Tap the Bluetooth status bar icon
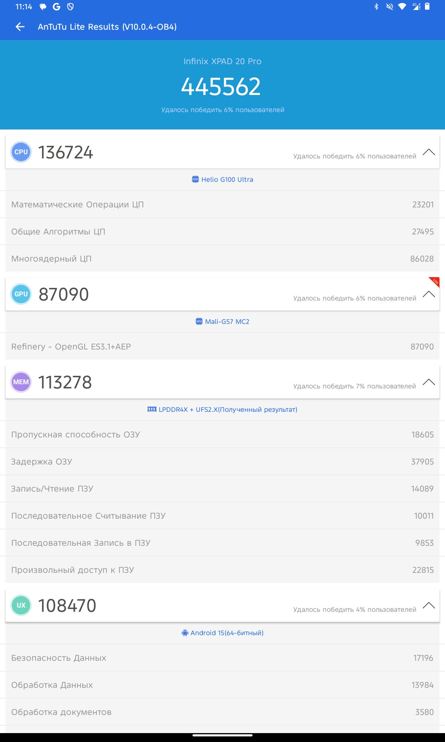 pyautogui.click(x=376, y=7)
